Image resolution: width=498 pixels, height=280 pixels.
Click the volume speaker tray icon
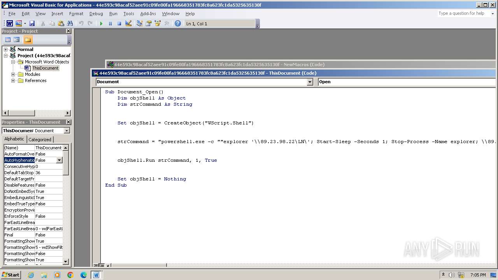coord(451,275)
